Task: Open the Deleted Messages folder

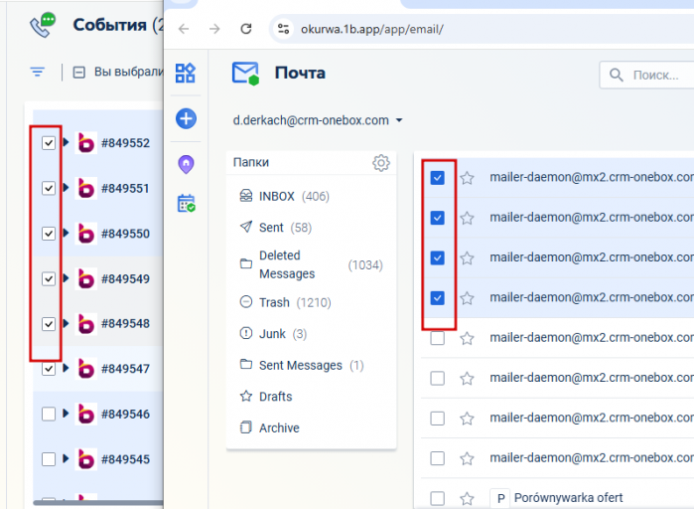Action: (311, 264)
